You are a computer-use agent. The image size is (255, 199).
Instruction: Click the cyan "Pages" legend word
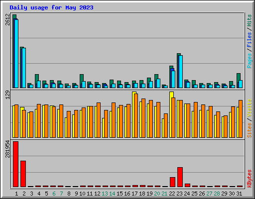250,61
